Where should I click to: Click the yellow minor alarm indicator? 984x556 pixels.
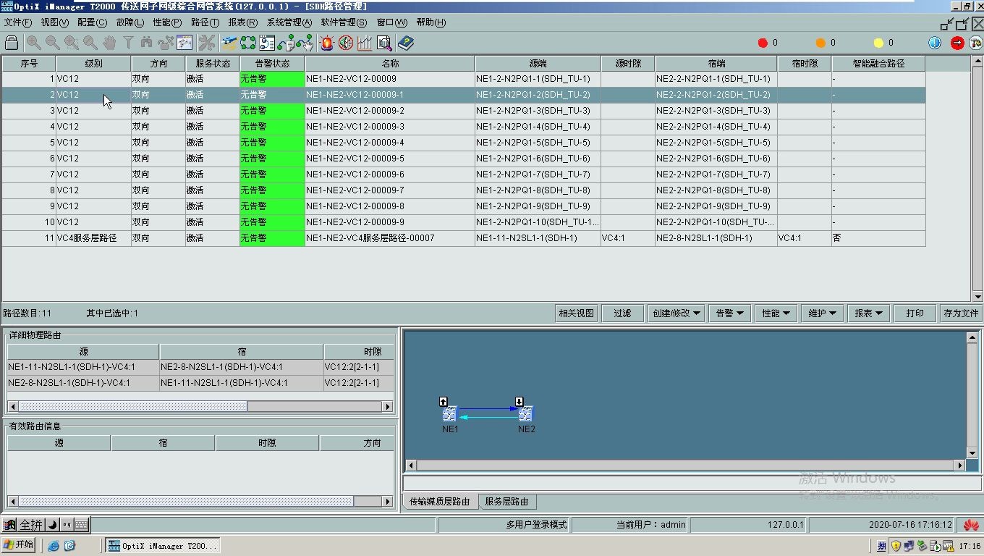coord(878,43)
